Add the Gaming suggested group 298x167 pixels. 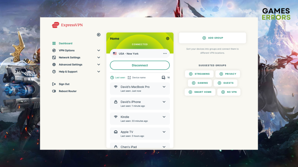coord(200,83)
